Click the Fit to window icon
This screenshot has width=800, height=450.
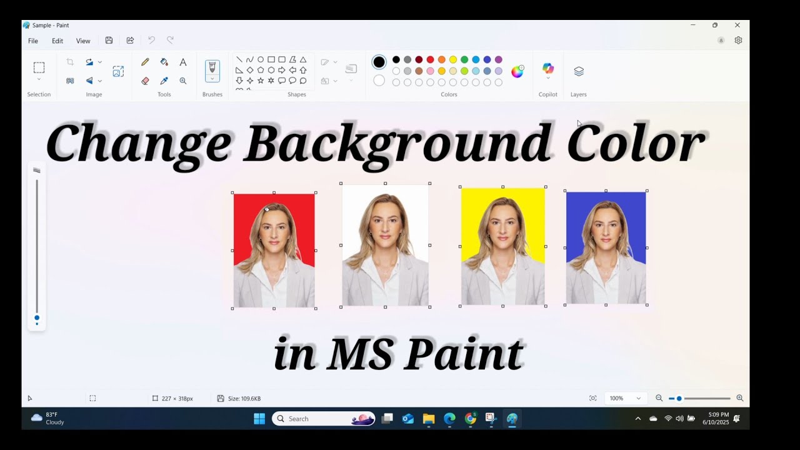point(592,398)
